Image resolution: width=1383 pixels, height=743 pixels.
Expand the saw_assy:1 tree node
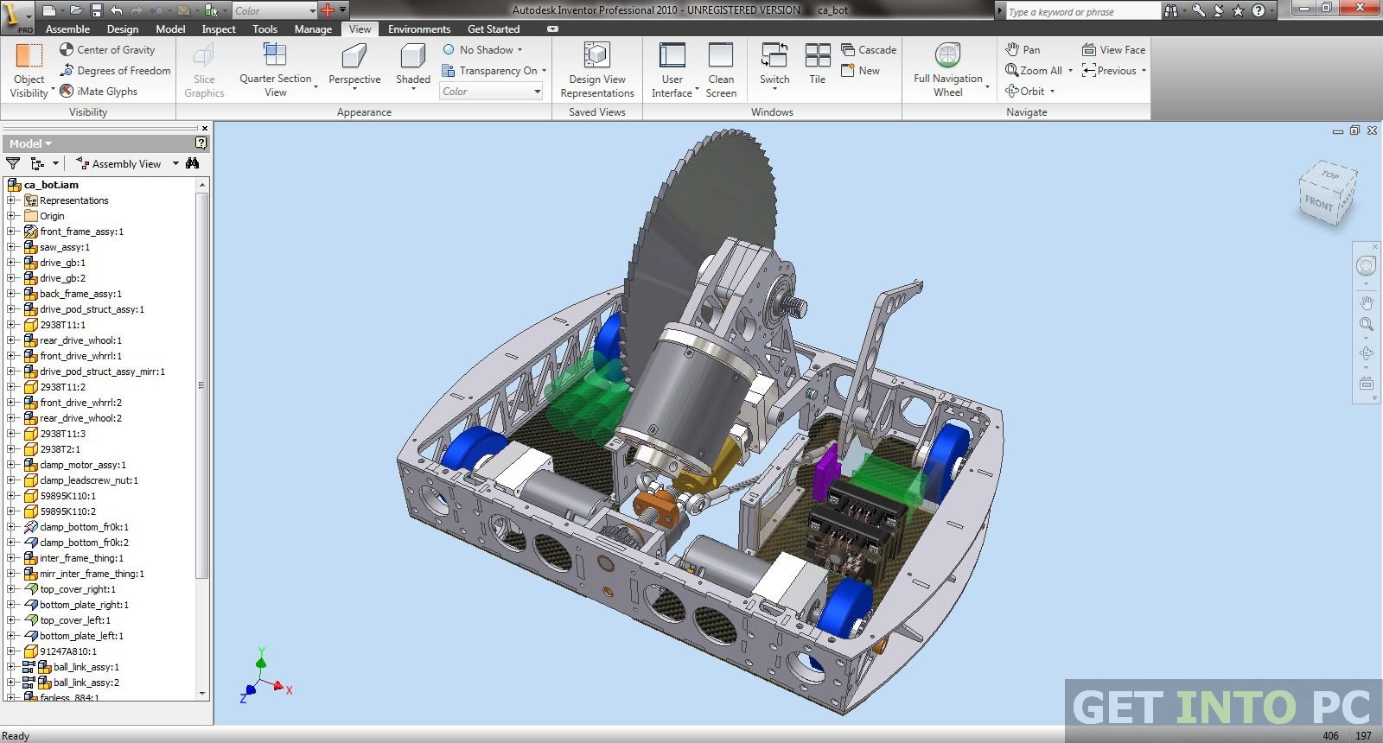11,247
